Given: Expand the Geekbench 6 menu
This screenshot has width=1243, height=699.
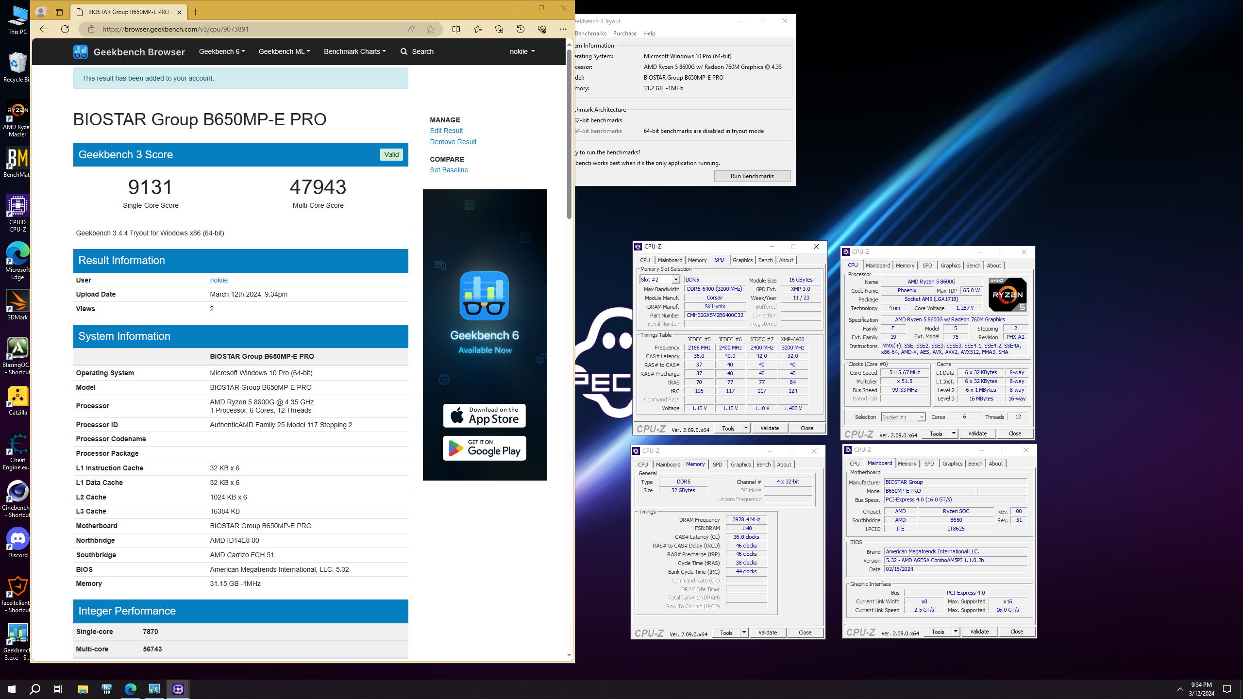Looking at the screenshot, I should 222,51.
